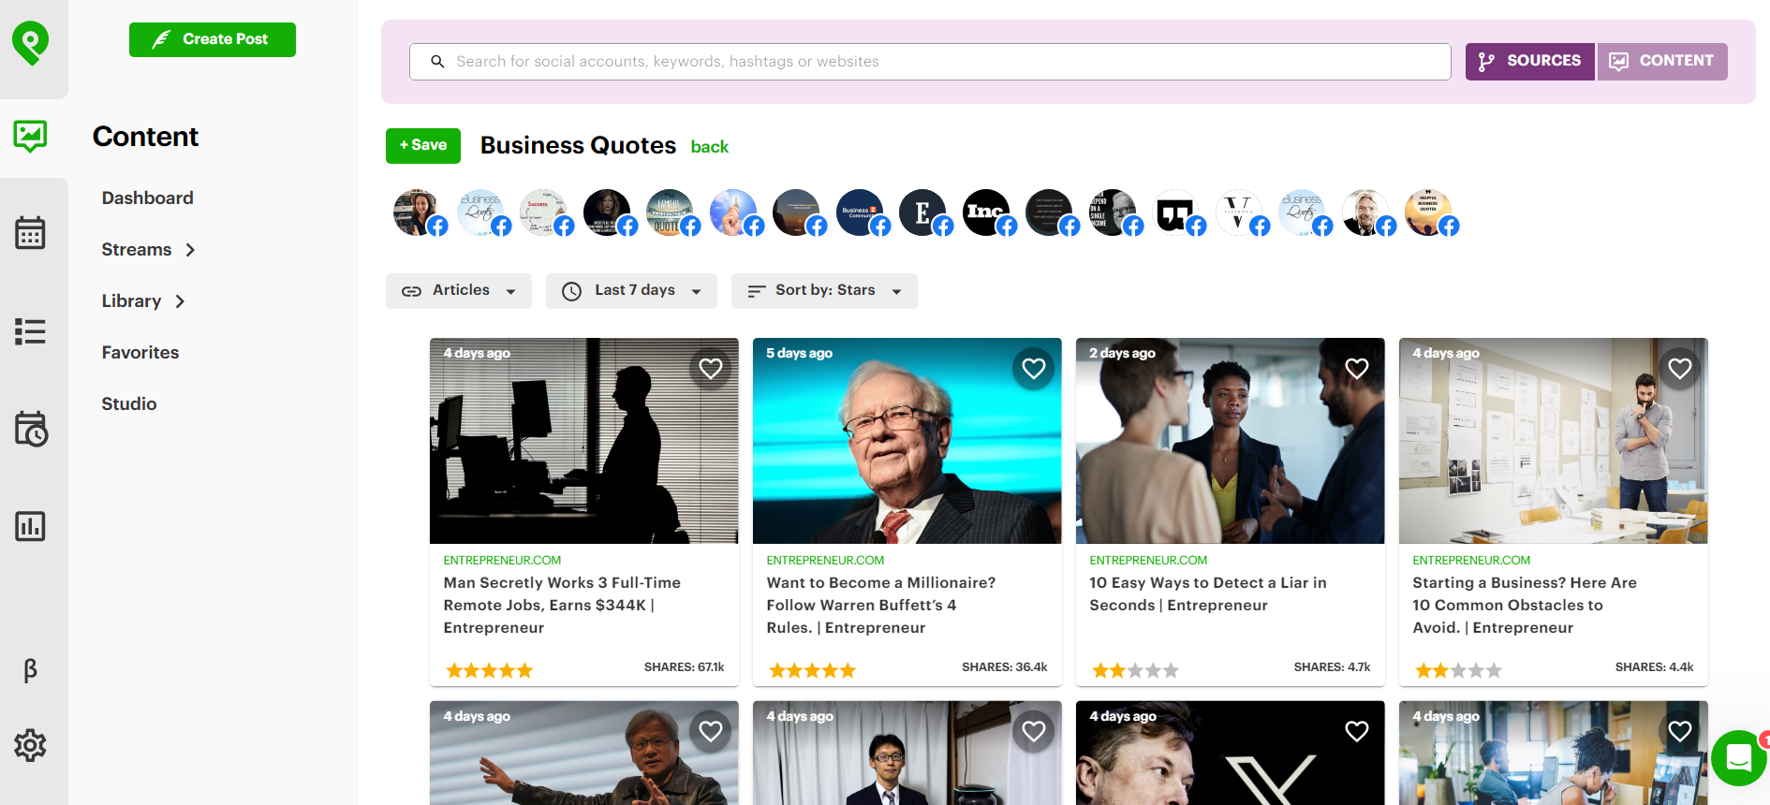Screen dimensions: 1770x805
Task: Open the scheduled calendar clock icon
Action: click(30, 429)
